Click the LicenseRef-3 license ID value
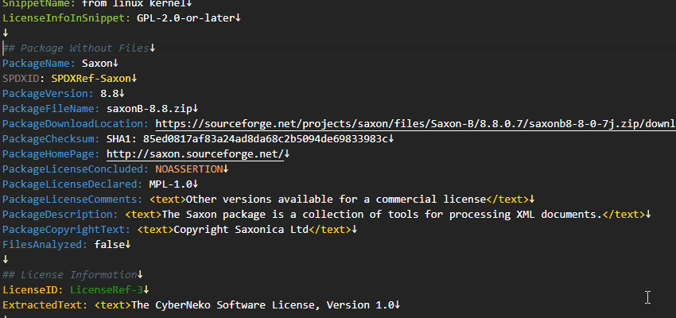Viewport: 676px width, 318px height. (106, 290)
